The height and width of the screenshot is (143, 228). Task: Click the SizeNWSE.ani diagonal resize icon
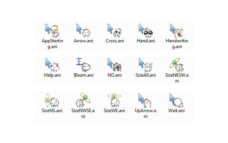[x=83, y=100]
